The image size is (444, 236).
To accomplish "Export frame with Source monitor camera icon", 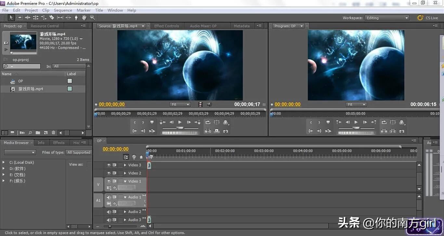I will pyautogui.click(x=226, y=131).
